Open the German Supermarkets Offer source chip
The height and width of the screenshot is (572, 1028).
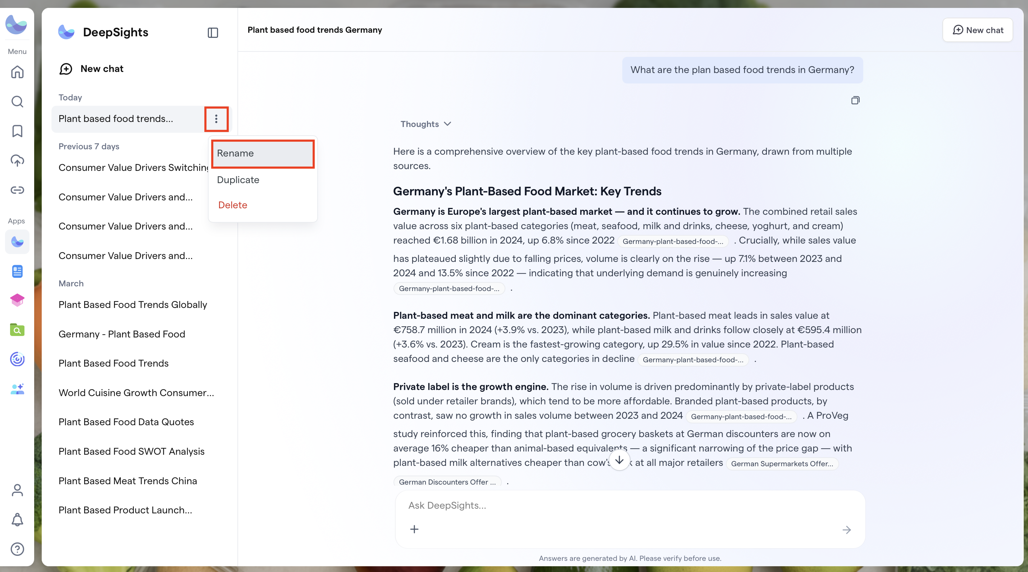tap(782, 464)
